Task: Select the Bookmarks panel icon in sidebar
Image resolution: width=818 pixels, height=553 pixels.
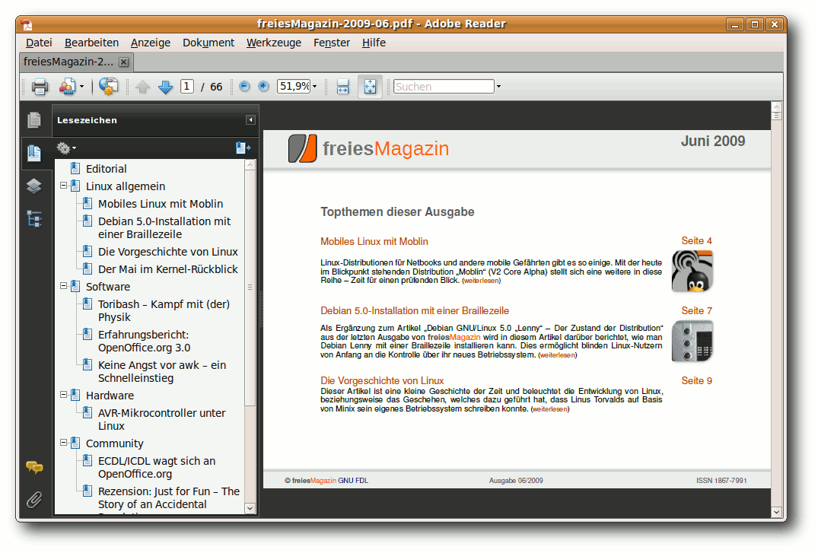Action: pyautogui.click(x=34, y=154)
